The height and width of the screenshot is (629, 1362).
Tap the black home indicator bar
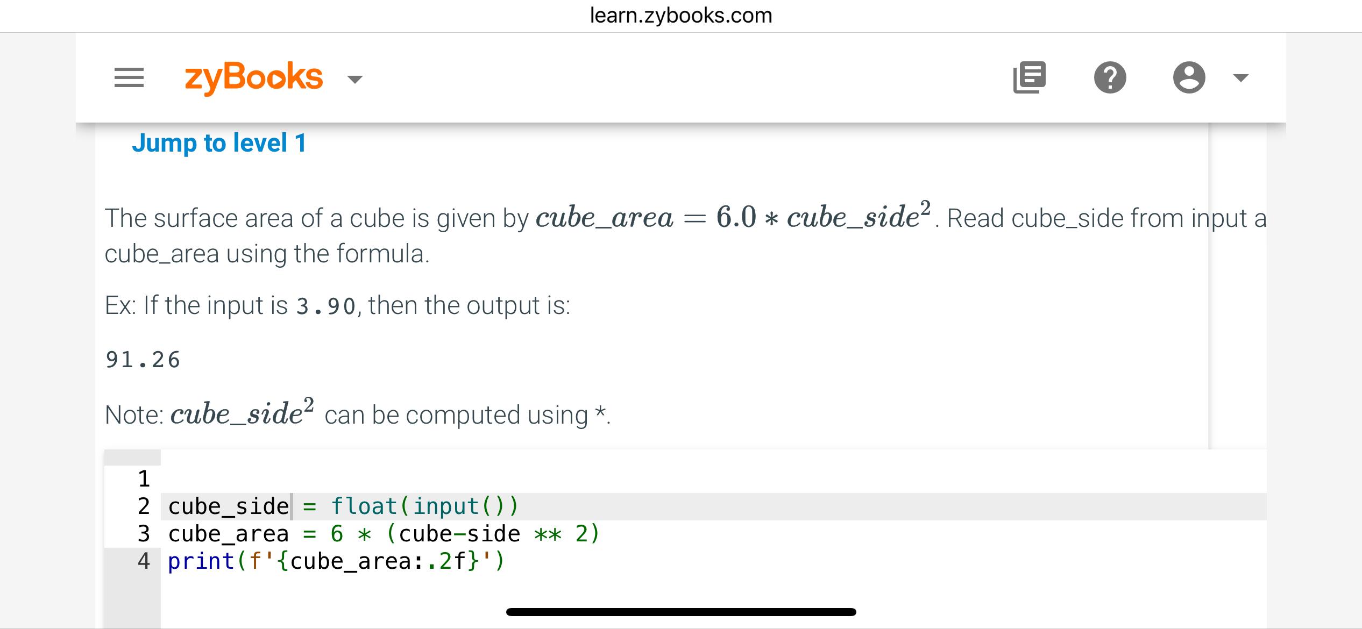coord(681,611)
